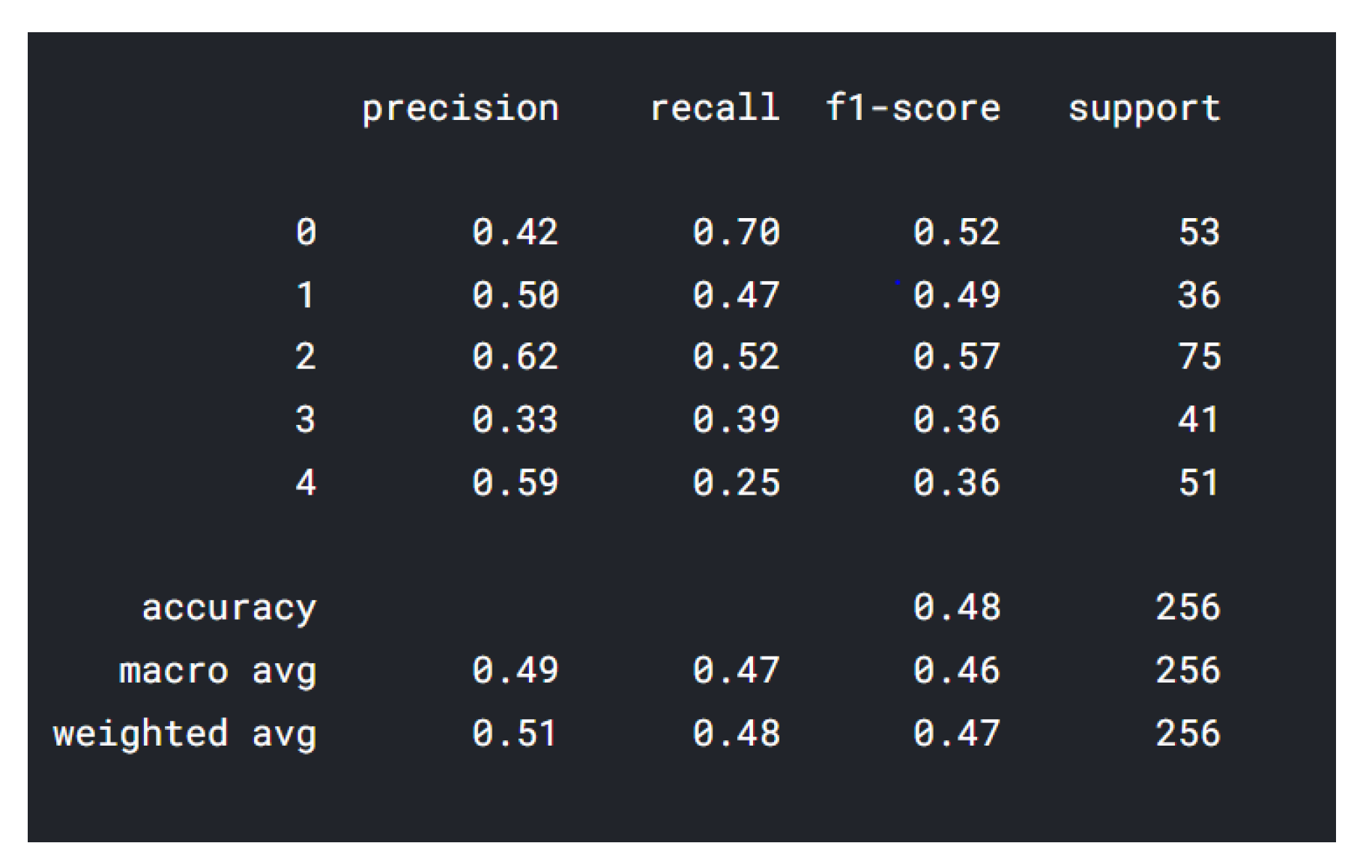Screen dimensions: 1360x867
Task: Select class 2 precision value 0.62
Action: 516,357
